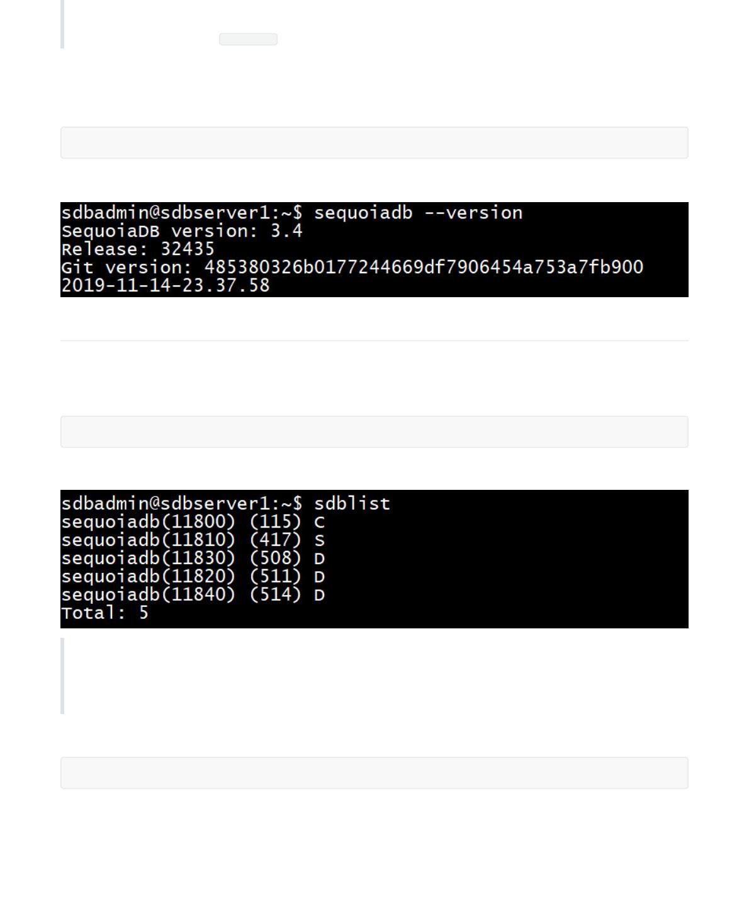Click the sequoiadb --version command prompt line

291,212
